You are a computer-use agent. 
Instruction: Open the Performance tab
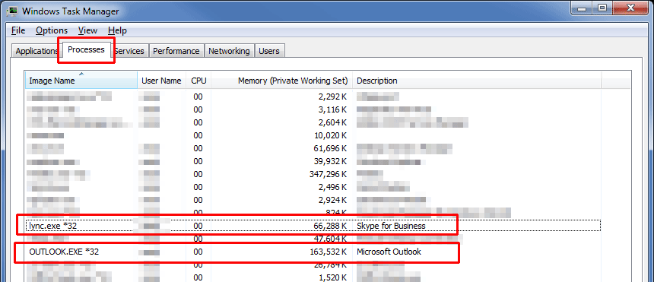(176, 51)
